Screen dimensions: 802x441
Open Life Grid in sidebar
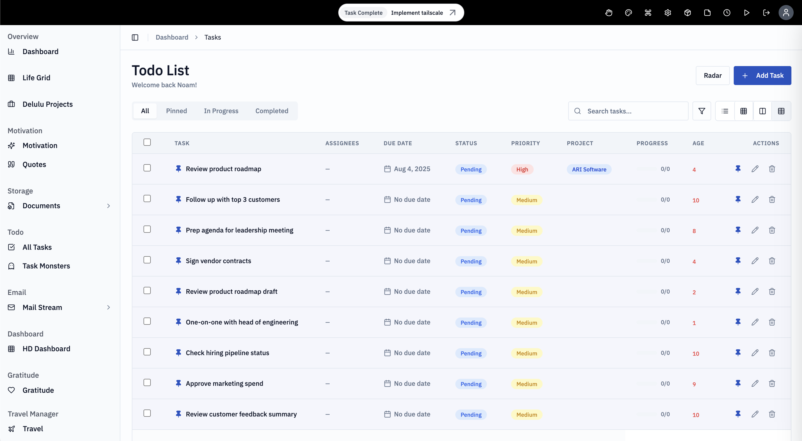(36, 78)
